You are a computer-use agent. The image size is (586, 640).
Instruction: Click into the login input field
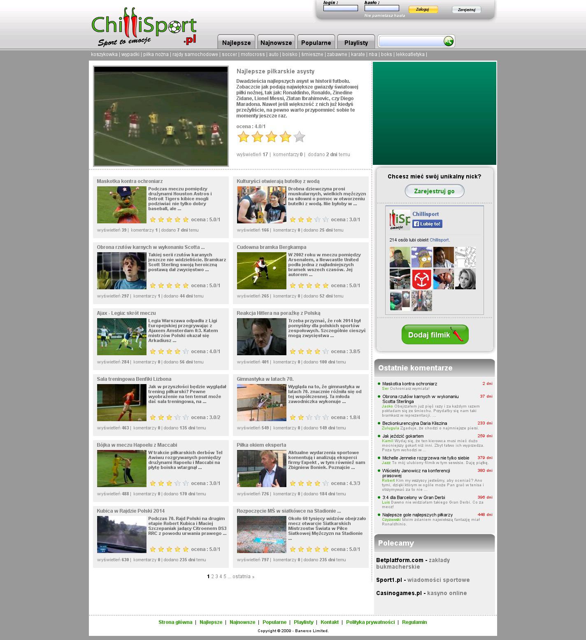pos(340,8)
